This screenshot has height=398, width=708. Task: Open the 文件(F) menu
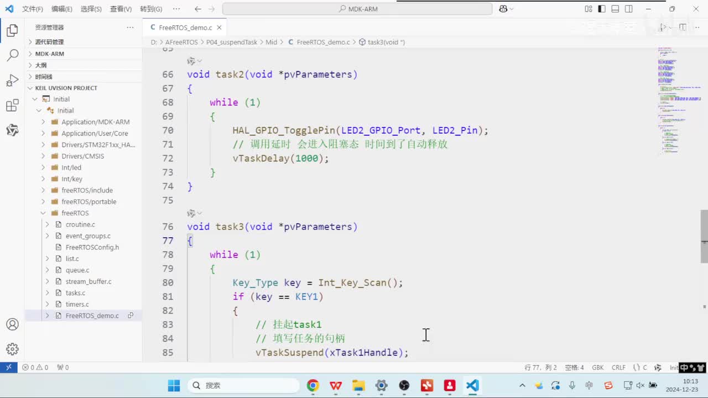pyautogui.click(x=33, y=9)
